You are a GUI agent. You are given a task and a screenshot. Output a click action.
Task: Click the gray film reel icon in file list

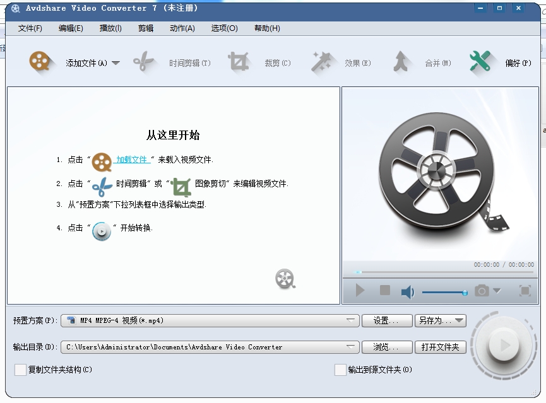[285, 279]
